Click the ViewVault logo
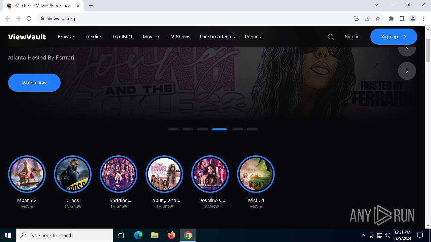 27,37
